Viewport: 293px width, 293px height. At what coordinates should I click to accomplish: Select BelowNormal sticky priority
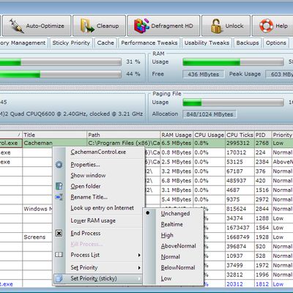(173, 267)
